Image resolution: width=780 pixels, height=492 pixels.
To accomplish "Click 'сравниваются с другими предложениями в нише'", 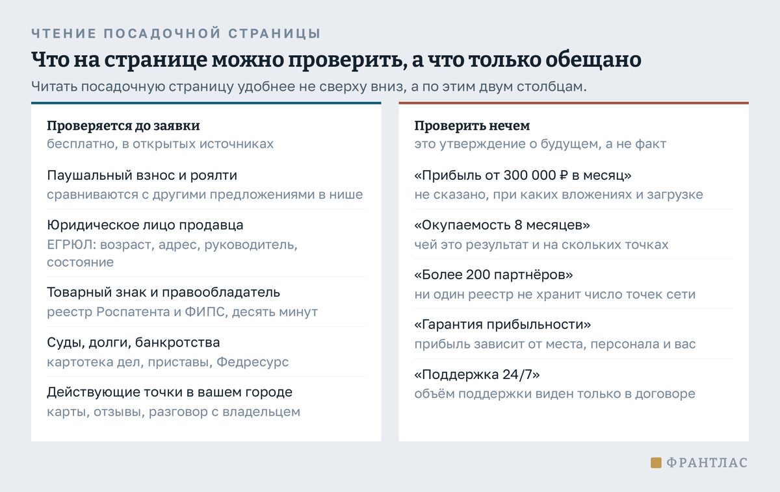I will (205, 194).
